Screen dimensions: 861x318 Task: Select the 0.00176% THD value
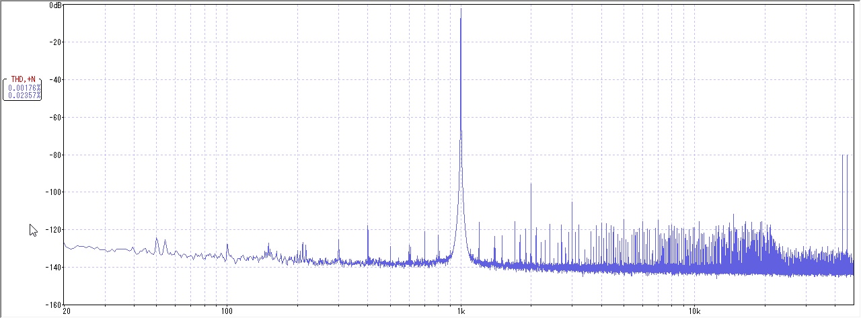click(25, 87)
